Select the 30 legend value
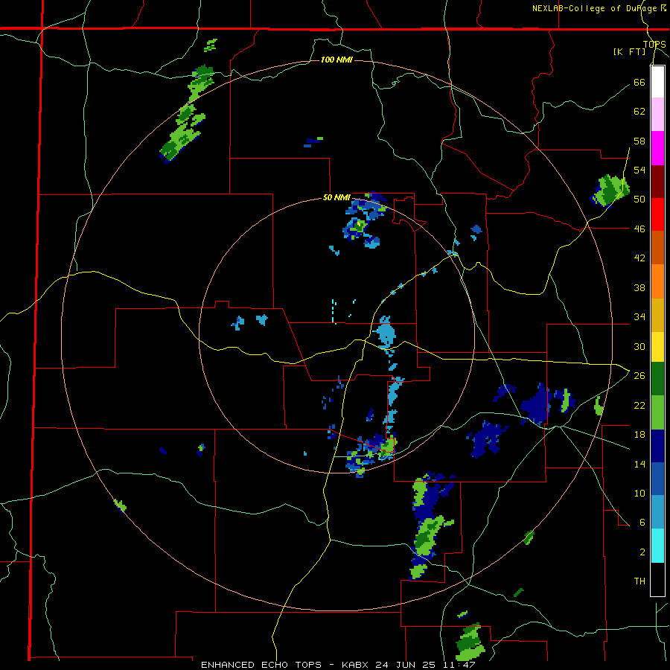 [639, 346]
